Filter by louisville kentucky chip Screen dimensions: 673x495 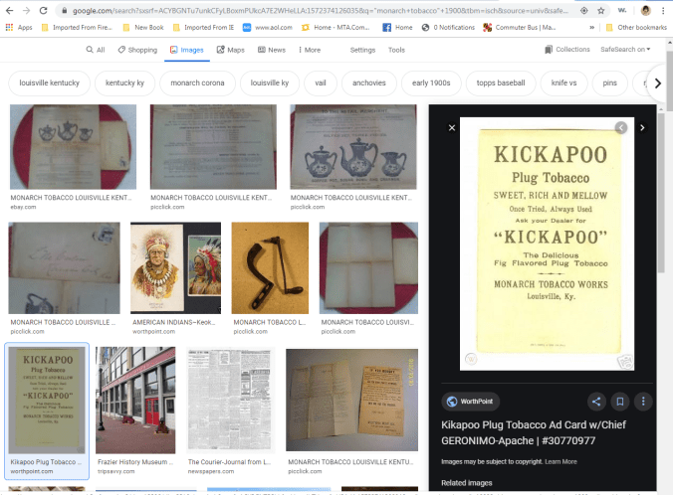(x=50, y=82)
